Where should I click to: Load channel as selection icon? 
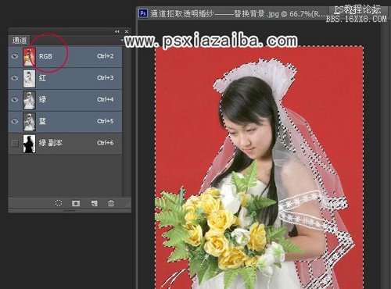pos(59,203)
